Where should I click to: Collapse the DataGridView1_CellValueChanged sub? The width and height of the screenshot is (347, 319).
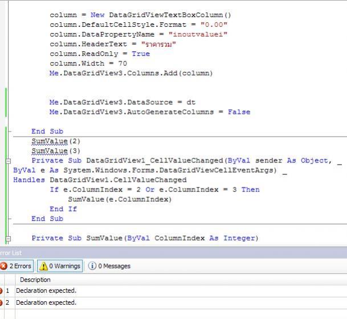tap(8, 161)
